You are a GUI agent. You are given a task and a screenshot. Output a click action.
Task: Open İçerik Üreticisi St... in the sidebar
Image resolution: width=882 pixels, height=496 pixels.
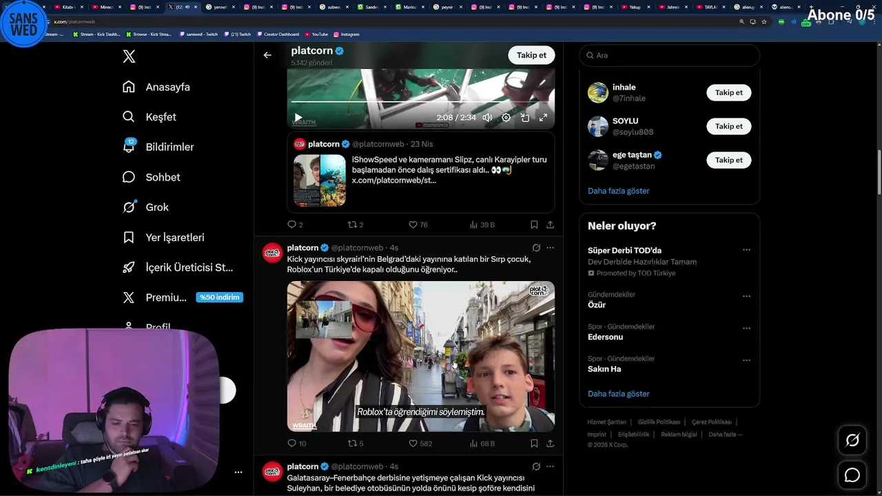point(178,267)
